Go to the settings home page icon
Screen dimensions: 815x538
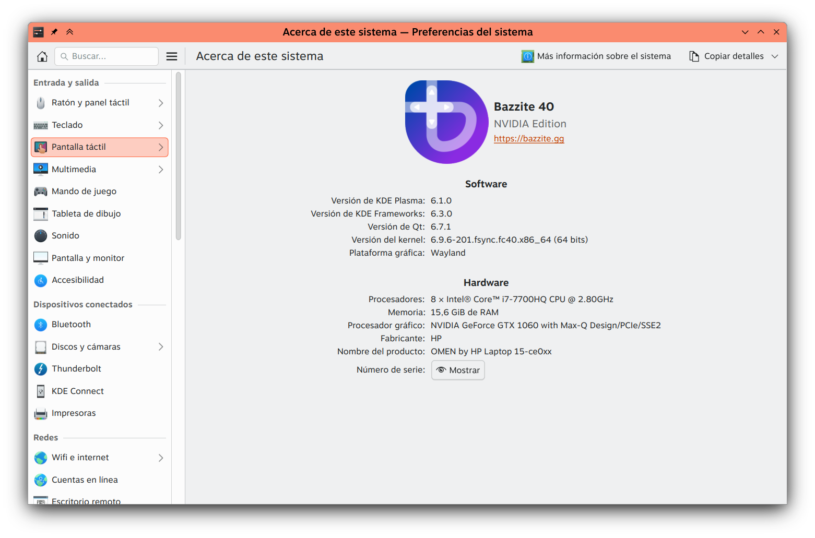coord(42,56)
